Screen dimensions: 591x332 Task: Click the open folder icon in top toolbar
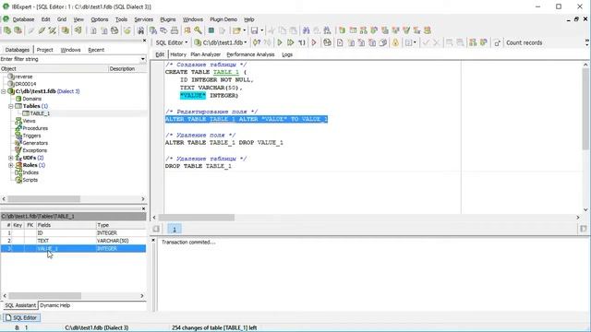(x=236, y=30)
